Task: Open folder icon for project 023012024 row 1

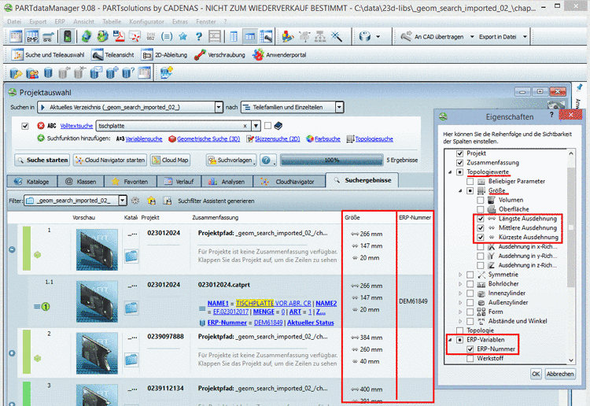Action: [131, 256]
